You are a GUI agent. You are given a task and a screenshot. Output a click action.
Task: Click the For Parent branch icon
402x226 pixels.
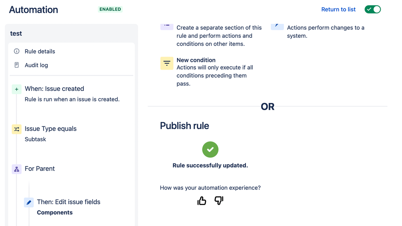(16, 169)
